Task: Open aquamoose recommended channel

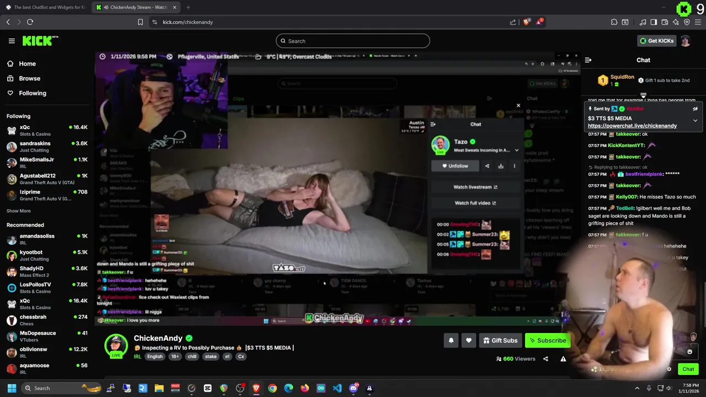Action: coord(47,368)
